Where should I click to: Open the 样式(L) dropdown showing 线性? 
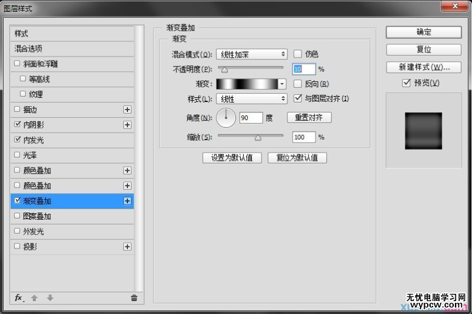coord(252,98)
